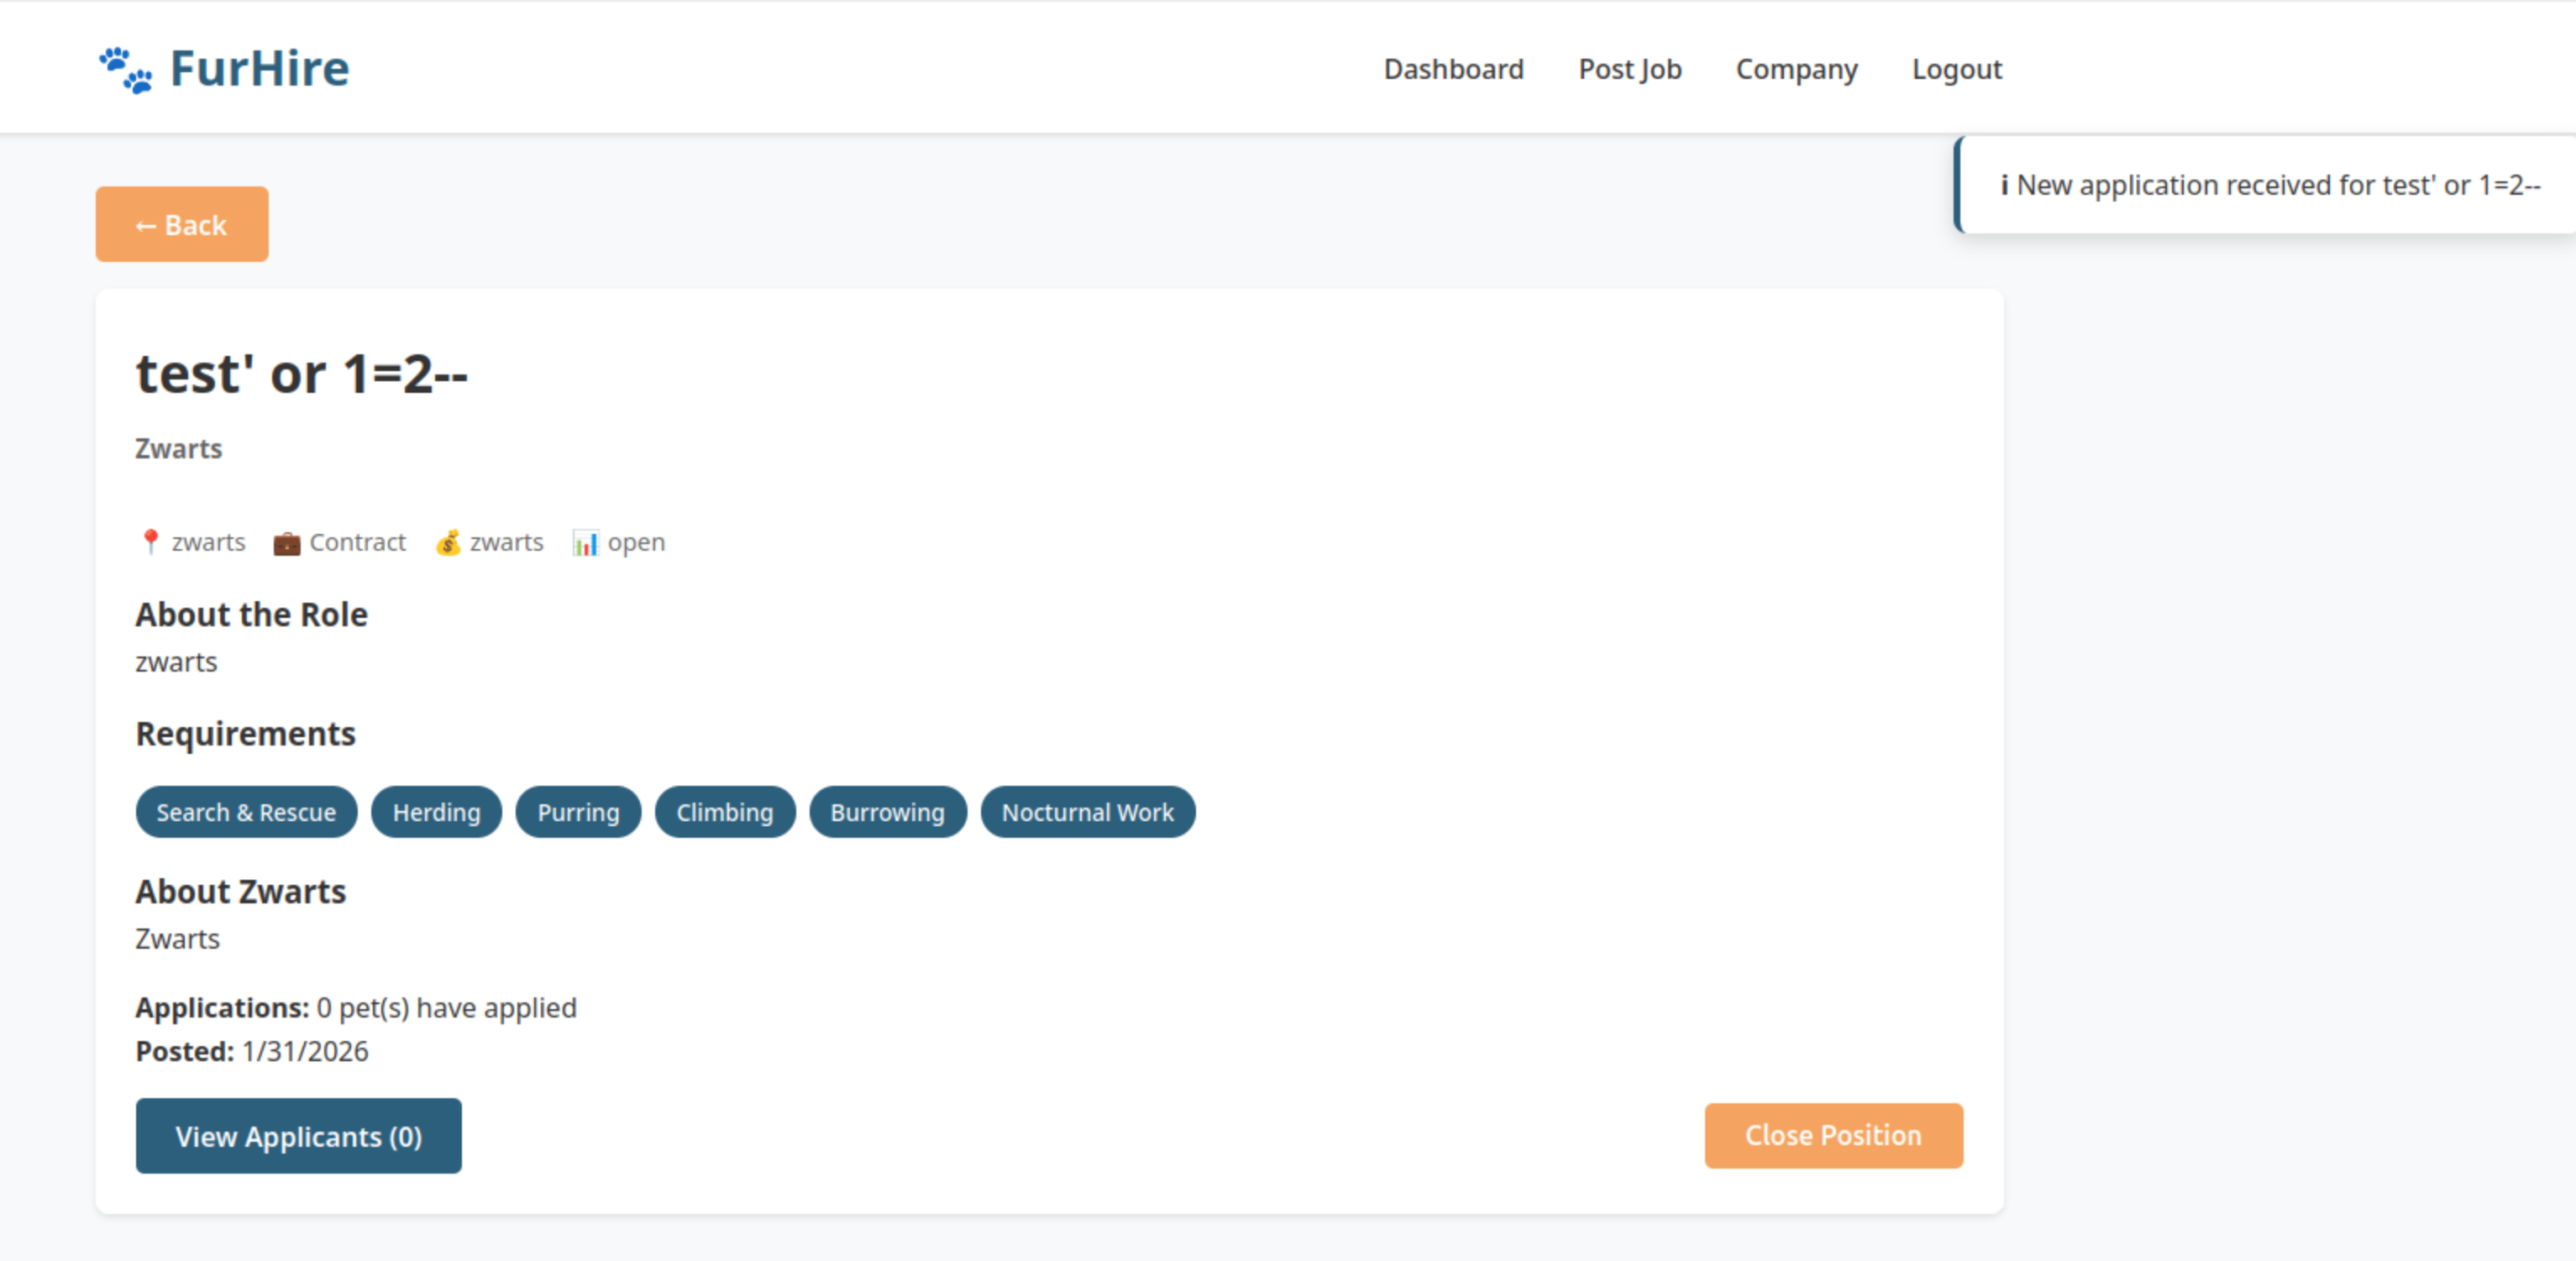Click the Climbing skill badge
The width and height of the screenshot is (2576, 1261).
tap(725, 813)
